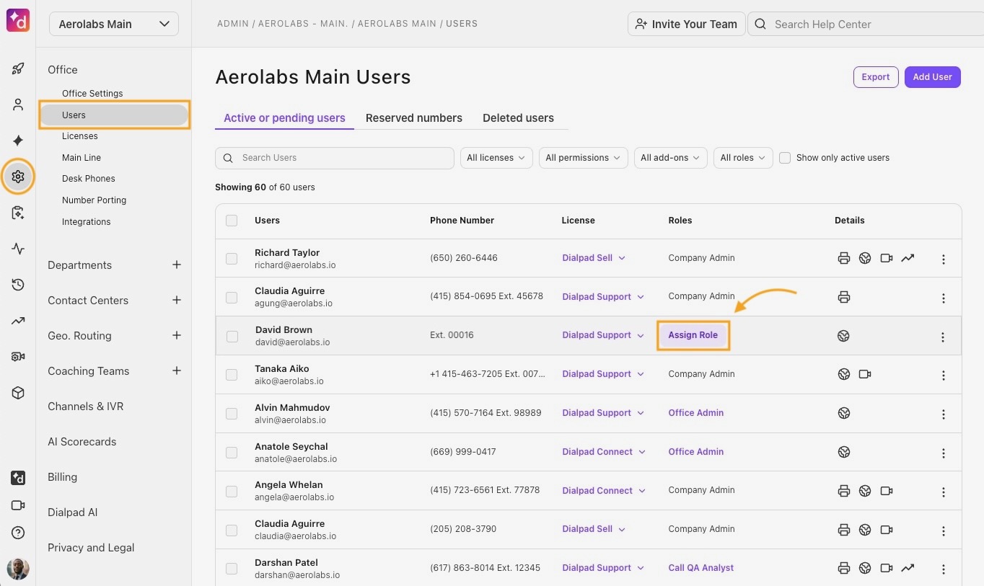984x586 pixels.
Task: Open the All licenses filter dropdown
Action: [497, 158]
